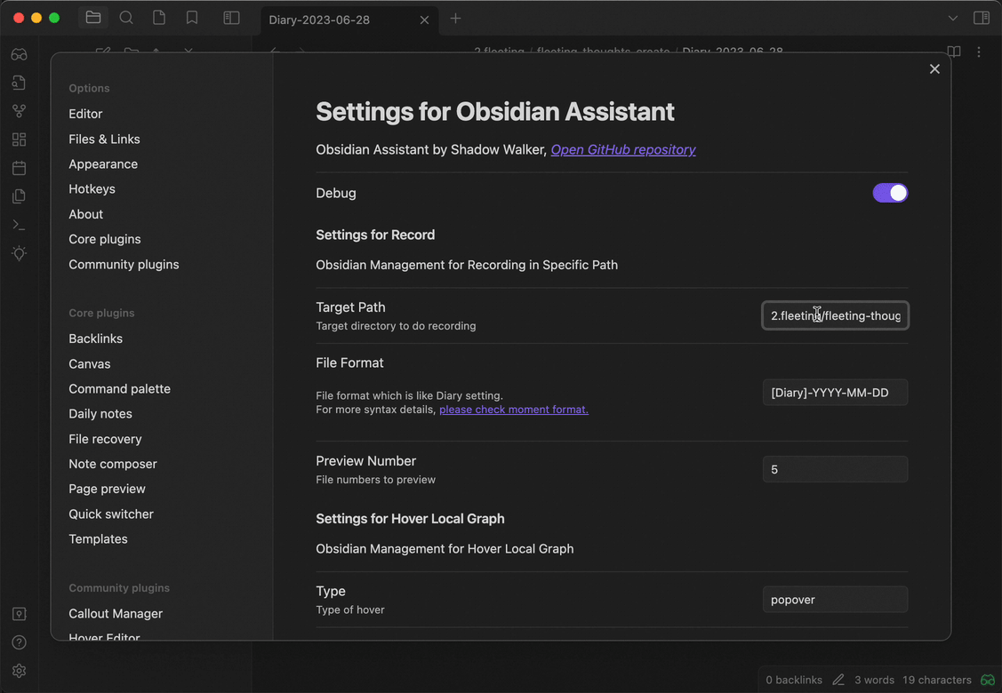Open About settings
Image resolution: width=1002 pixels, height=693 pixels.
click(x=85, y=214)
